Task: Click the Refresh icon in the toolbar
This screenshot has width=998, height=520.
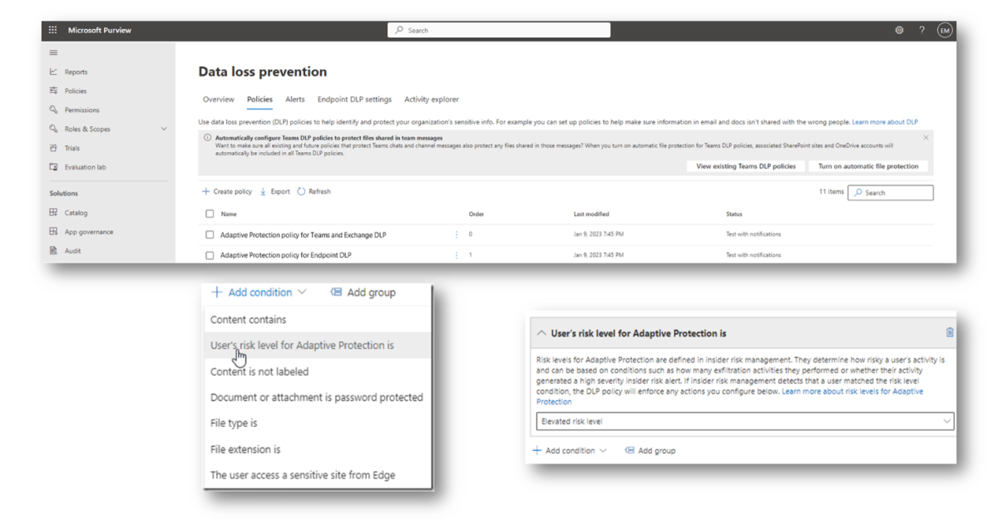Action: (301, 192)
